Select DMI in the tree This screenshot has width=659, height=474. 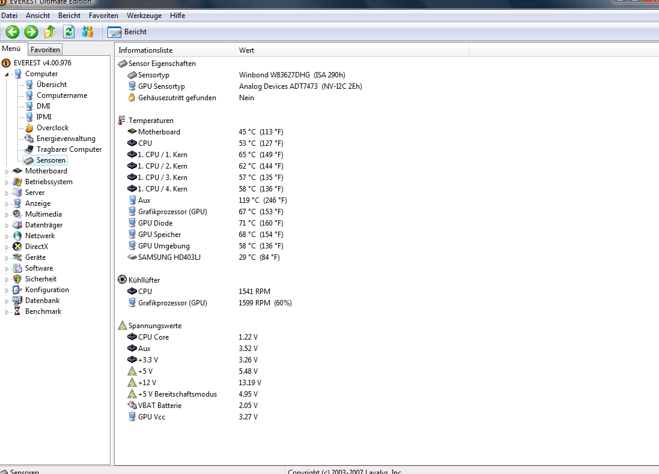(x=43, y=106)
